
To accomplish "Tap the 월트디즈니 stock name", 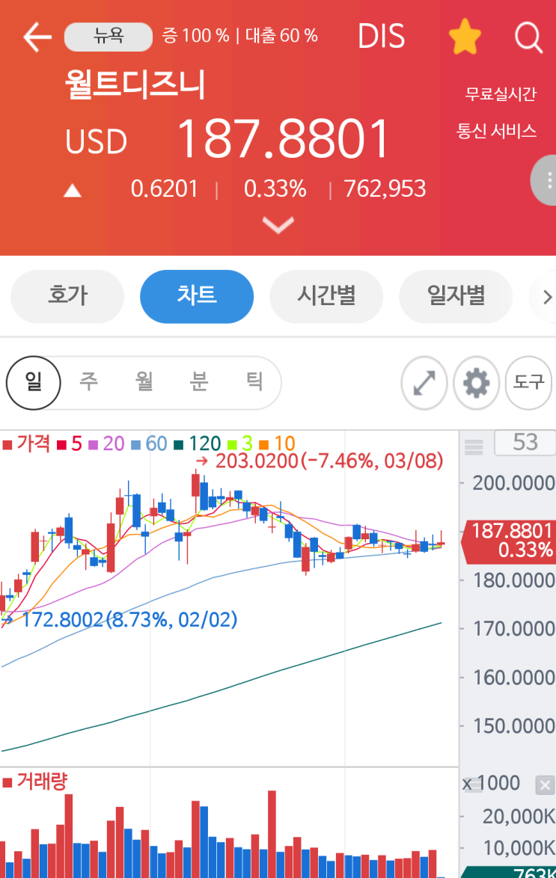I will (x=135, y=85).
